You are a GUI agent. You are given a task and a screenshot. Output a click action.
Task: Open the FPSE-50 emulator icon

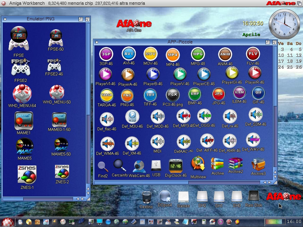(x=56, y=38)
